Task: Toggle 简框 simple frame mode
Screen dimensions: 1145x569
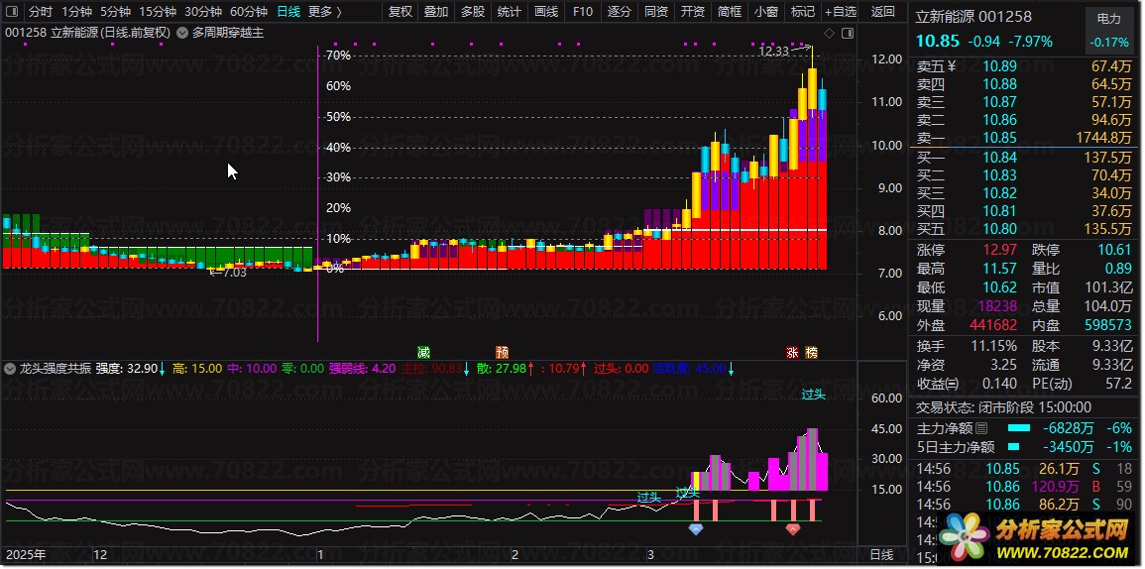Action: click(x=729, y=12)
